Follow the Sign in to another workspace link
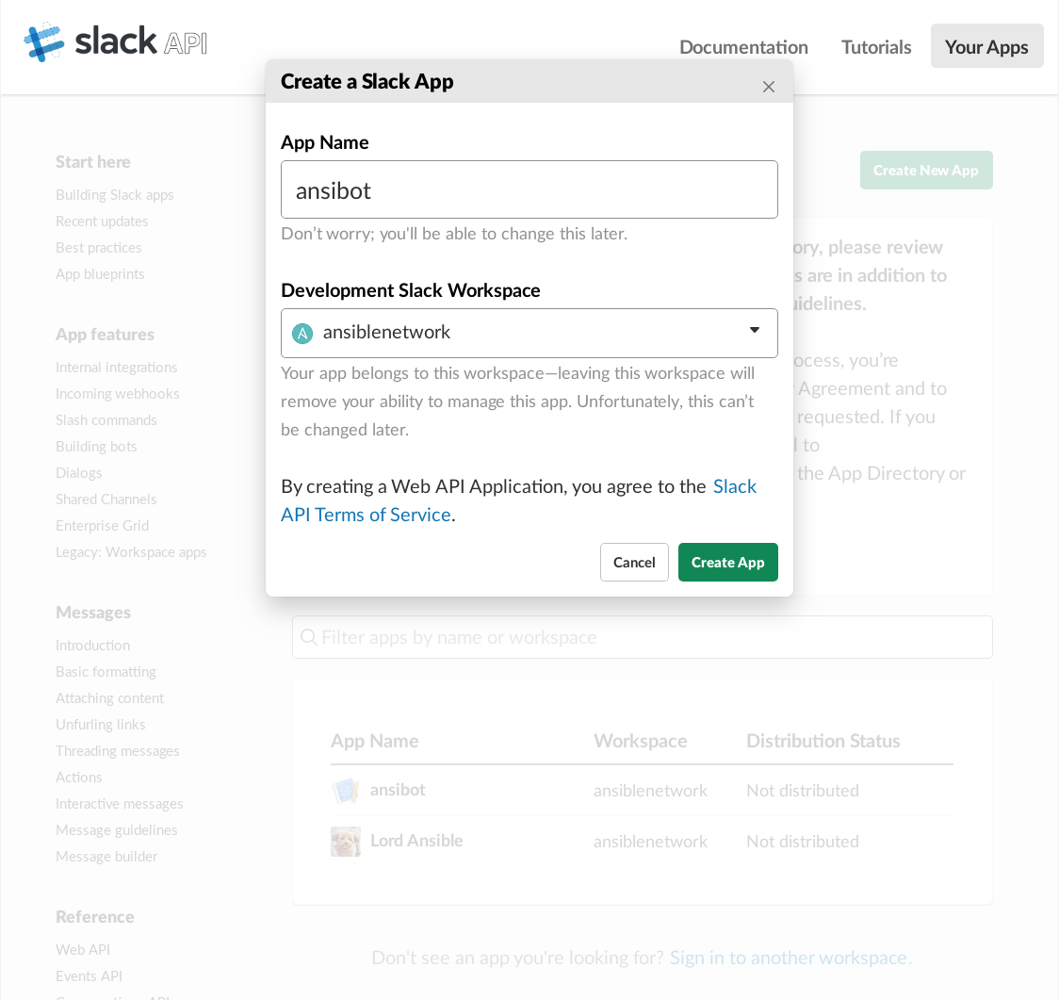This screenshot has height=1000, width=1059. point(788,958)
